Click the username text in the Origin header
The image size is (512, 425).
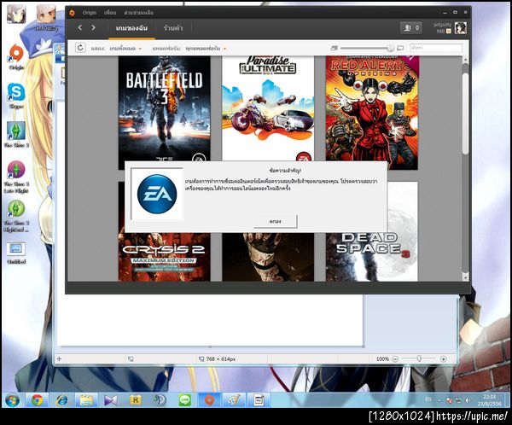click(443, 25)
